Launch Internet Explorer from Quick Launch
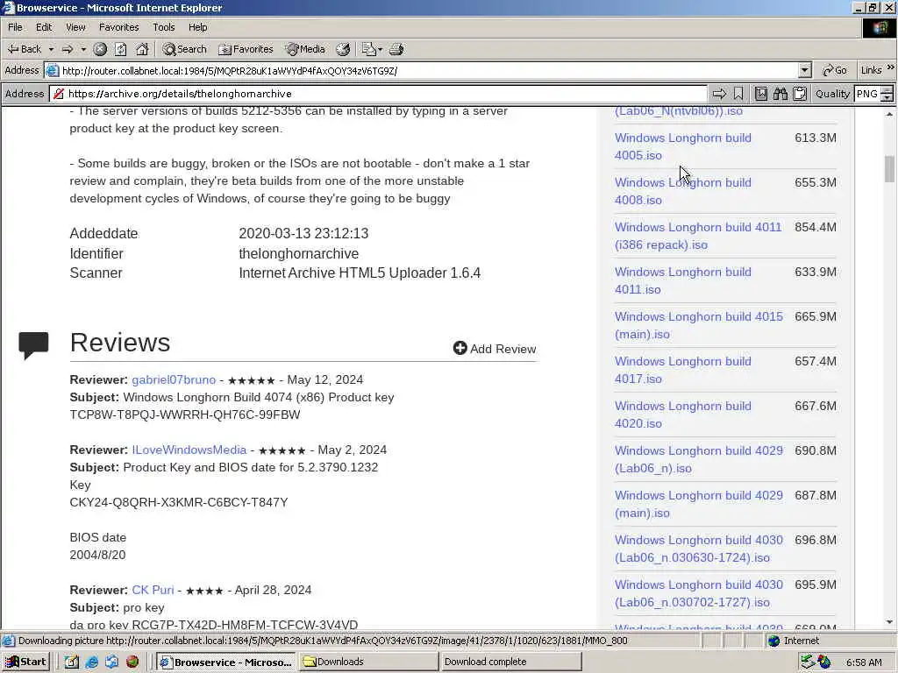This screenshot has height=673, width=898. pos(91,662)
